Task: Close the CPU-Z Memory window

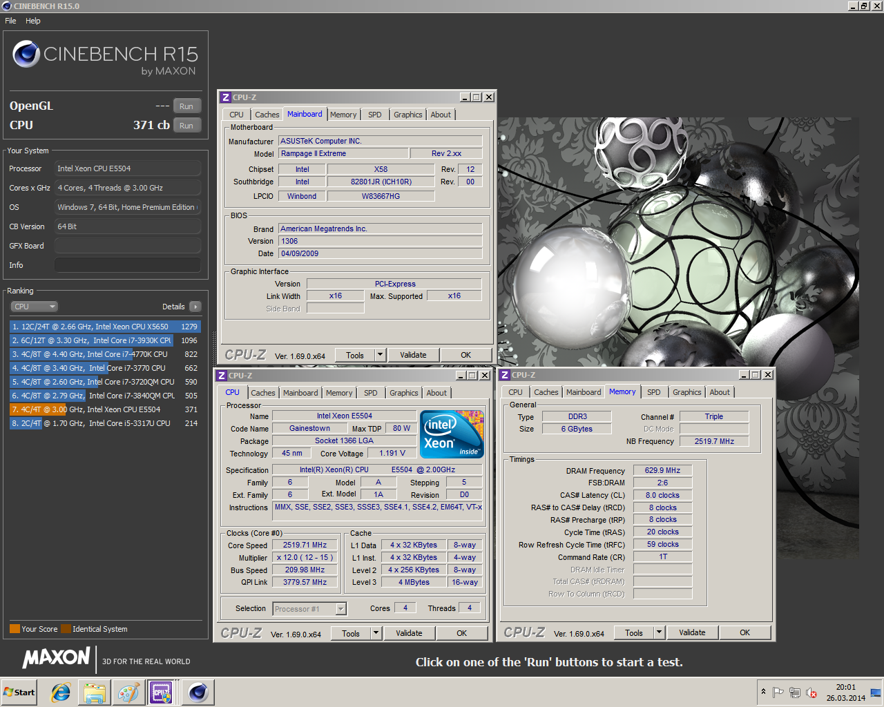Action: [x=767, y=375]
